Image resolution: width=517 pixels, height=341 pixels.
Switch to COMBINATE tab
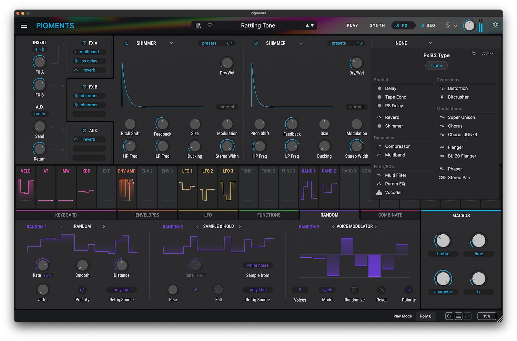[390, 215]
